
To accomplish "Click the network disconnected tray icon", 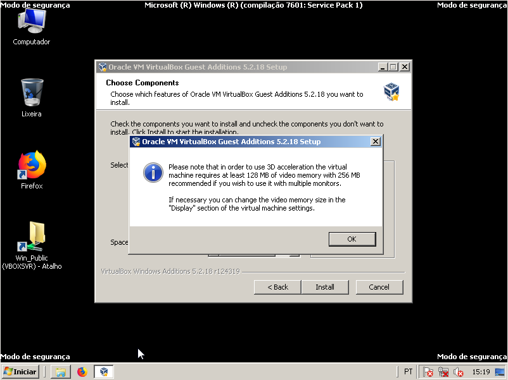I will (x=443, y=372).
